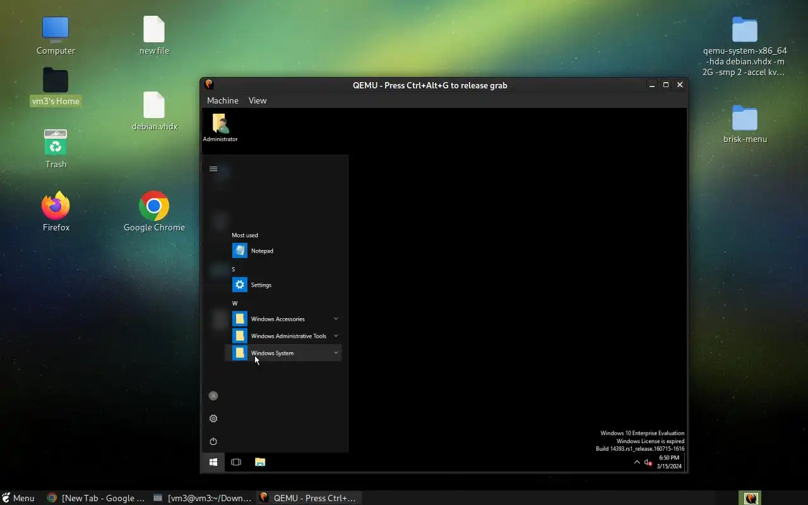Select the qemu-system-x86_64 folder on the desktop
808x505 pixels.
coord(745,46)
